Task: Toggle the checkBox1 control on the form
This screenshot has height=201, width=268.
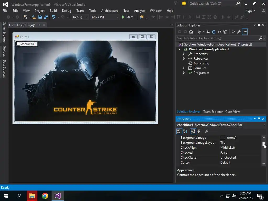Action: [x=18, y=44]
